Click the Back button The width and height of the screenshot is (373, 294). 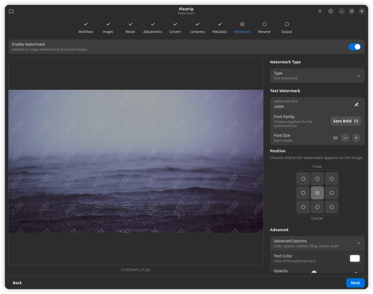tap(17, 283)
